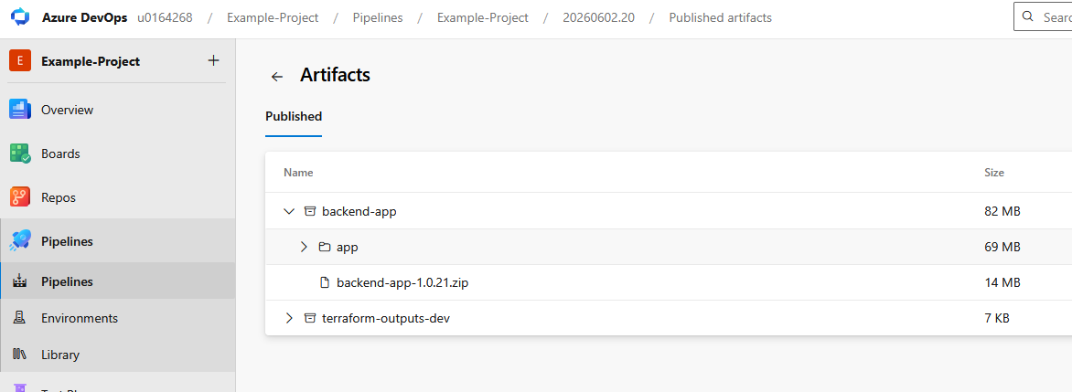Collapse the backend-app artifact chevron
Viewport: 1072px width, 392px height.
coord(288,211)
